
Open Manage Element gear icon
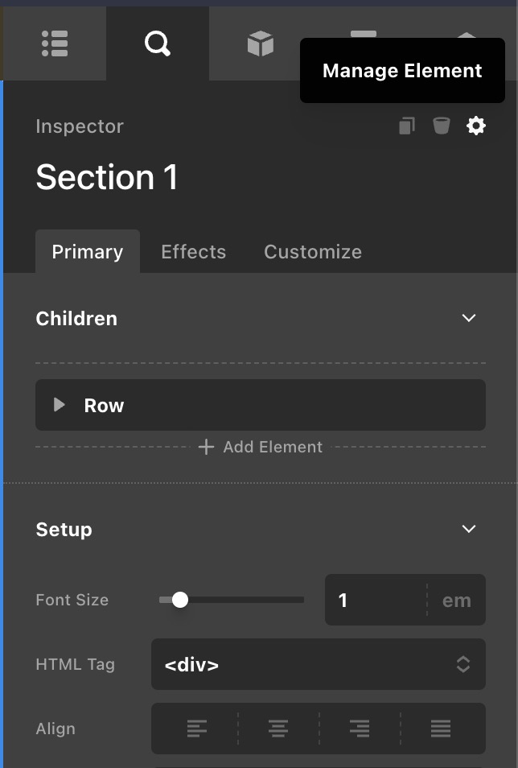[x=476, y=126]
